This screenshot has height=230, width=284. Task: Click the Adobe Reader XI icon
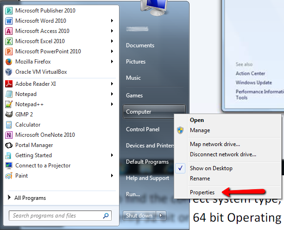[x=9, y=84]
